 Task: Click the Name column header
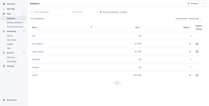(x=34, y=27)
